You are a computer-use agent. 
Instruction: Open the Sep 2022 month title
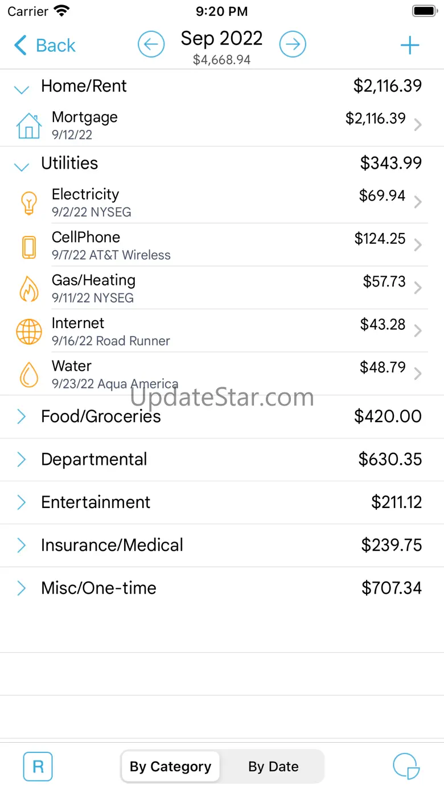(x=221, y=39)
